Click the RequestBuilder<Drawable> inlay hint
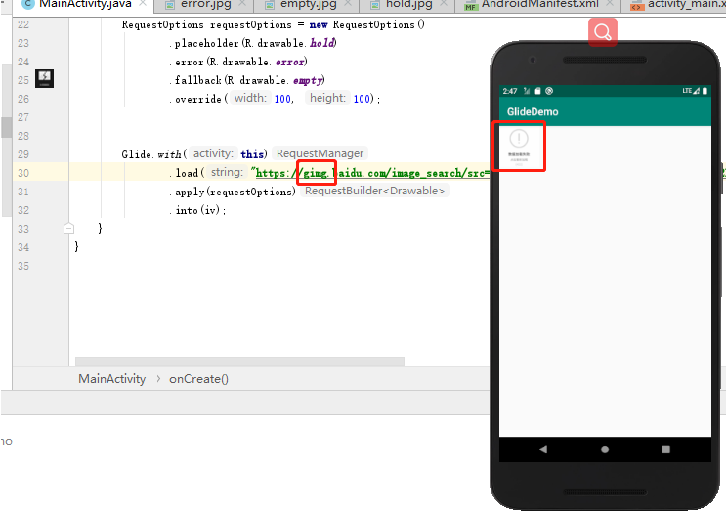The height and width of the screenshot is (514, 726). click(374, 191)
